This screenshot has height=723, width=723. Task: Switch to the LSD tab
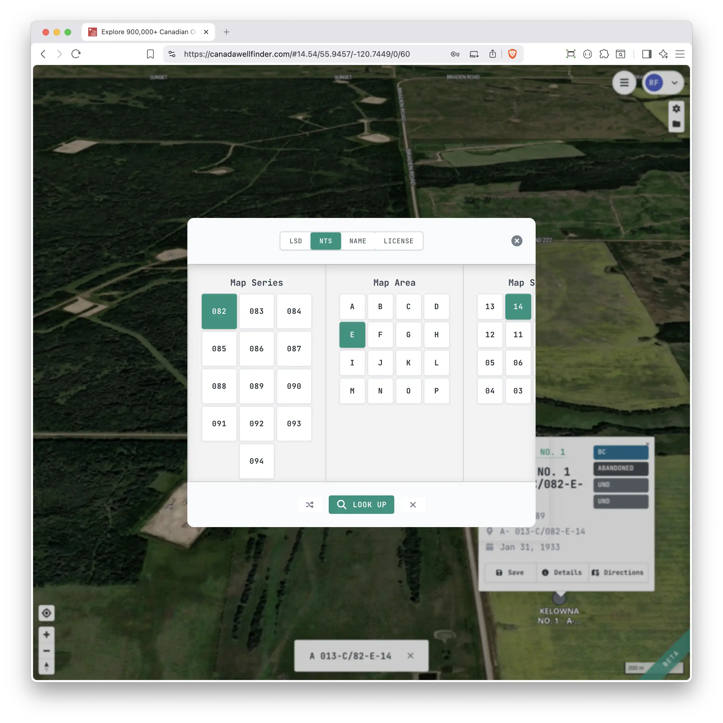[295, 241]
